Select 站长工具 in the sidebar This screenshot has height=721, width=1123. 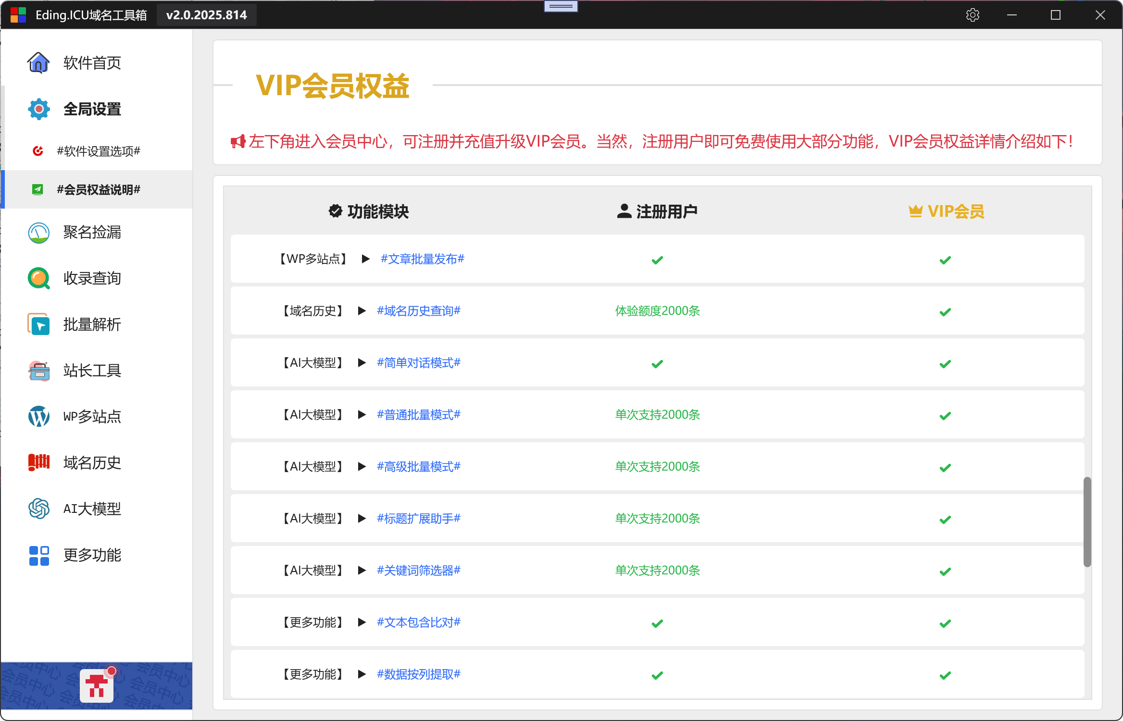click(96, 371)
